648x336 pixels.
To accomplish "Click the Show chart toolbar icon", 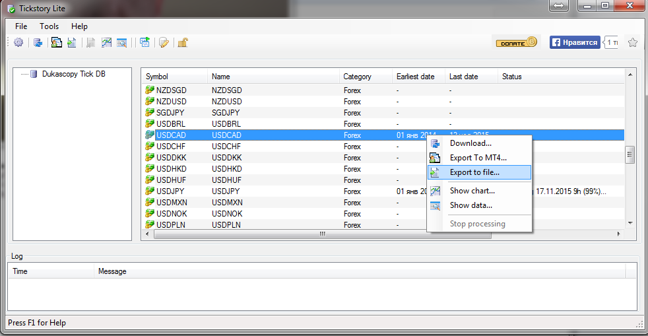I will 107,42.
